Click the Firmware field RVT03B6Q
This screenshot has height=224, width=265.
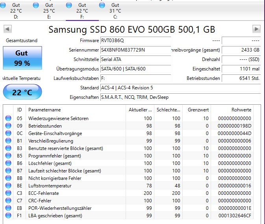pos(135,41)
